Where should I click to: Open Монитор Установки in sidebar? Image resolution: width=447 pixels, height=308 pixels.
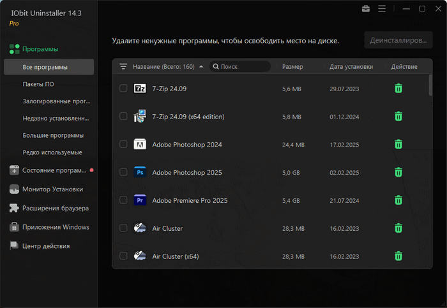pyautogui.click(x=52, y=189)
